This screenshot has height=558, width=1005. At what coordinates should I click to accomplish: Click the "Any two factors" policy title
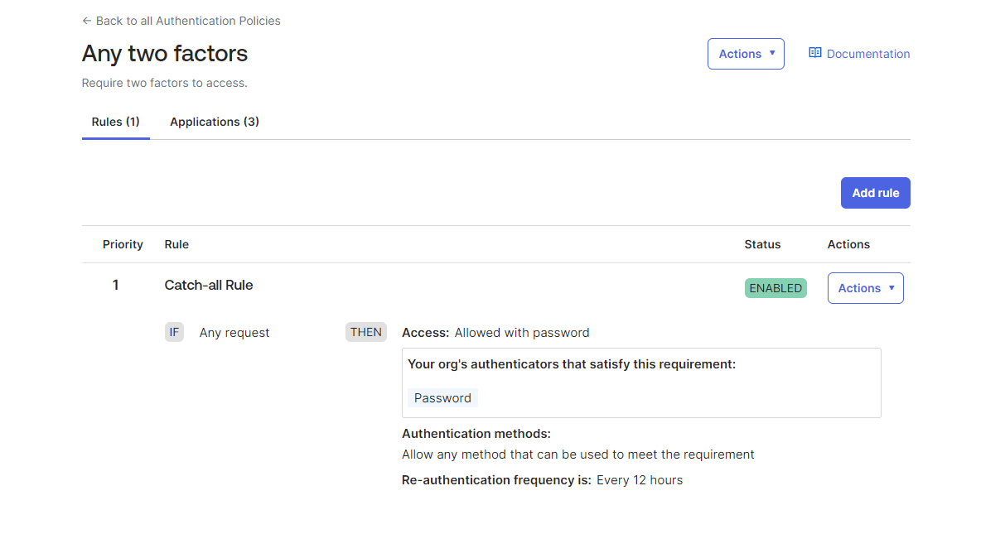(x=165, y=54)
